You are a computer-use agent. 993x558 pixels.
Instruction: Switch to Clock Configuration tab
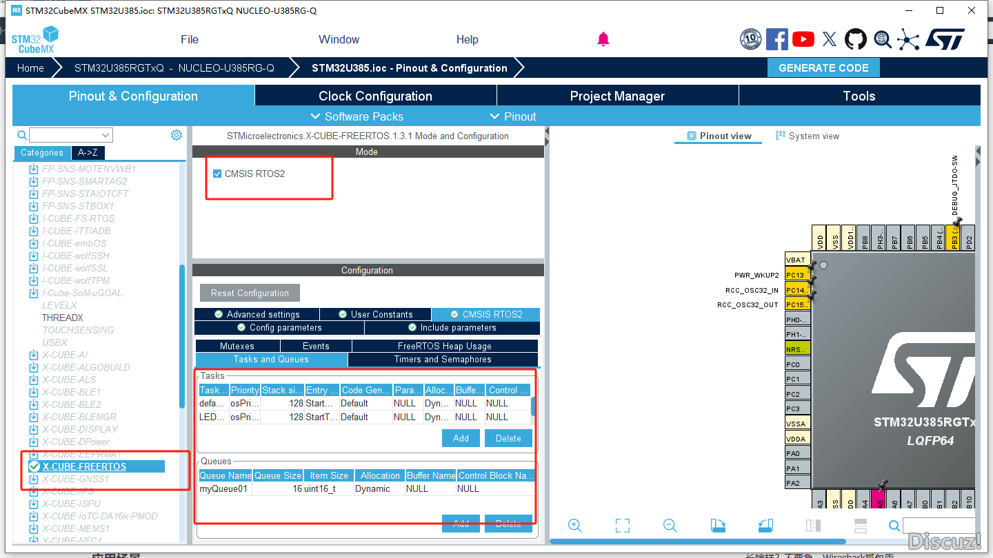375,96
